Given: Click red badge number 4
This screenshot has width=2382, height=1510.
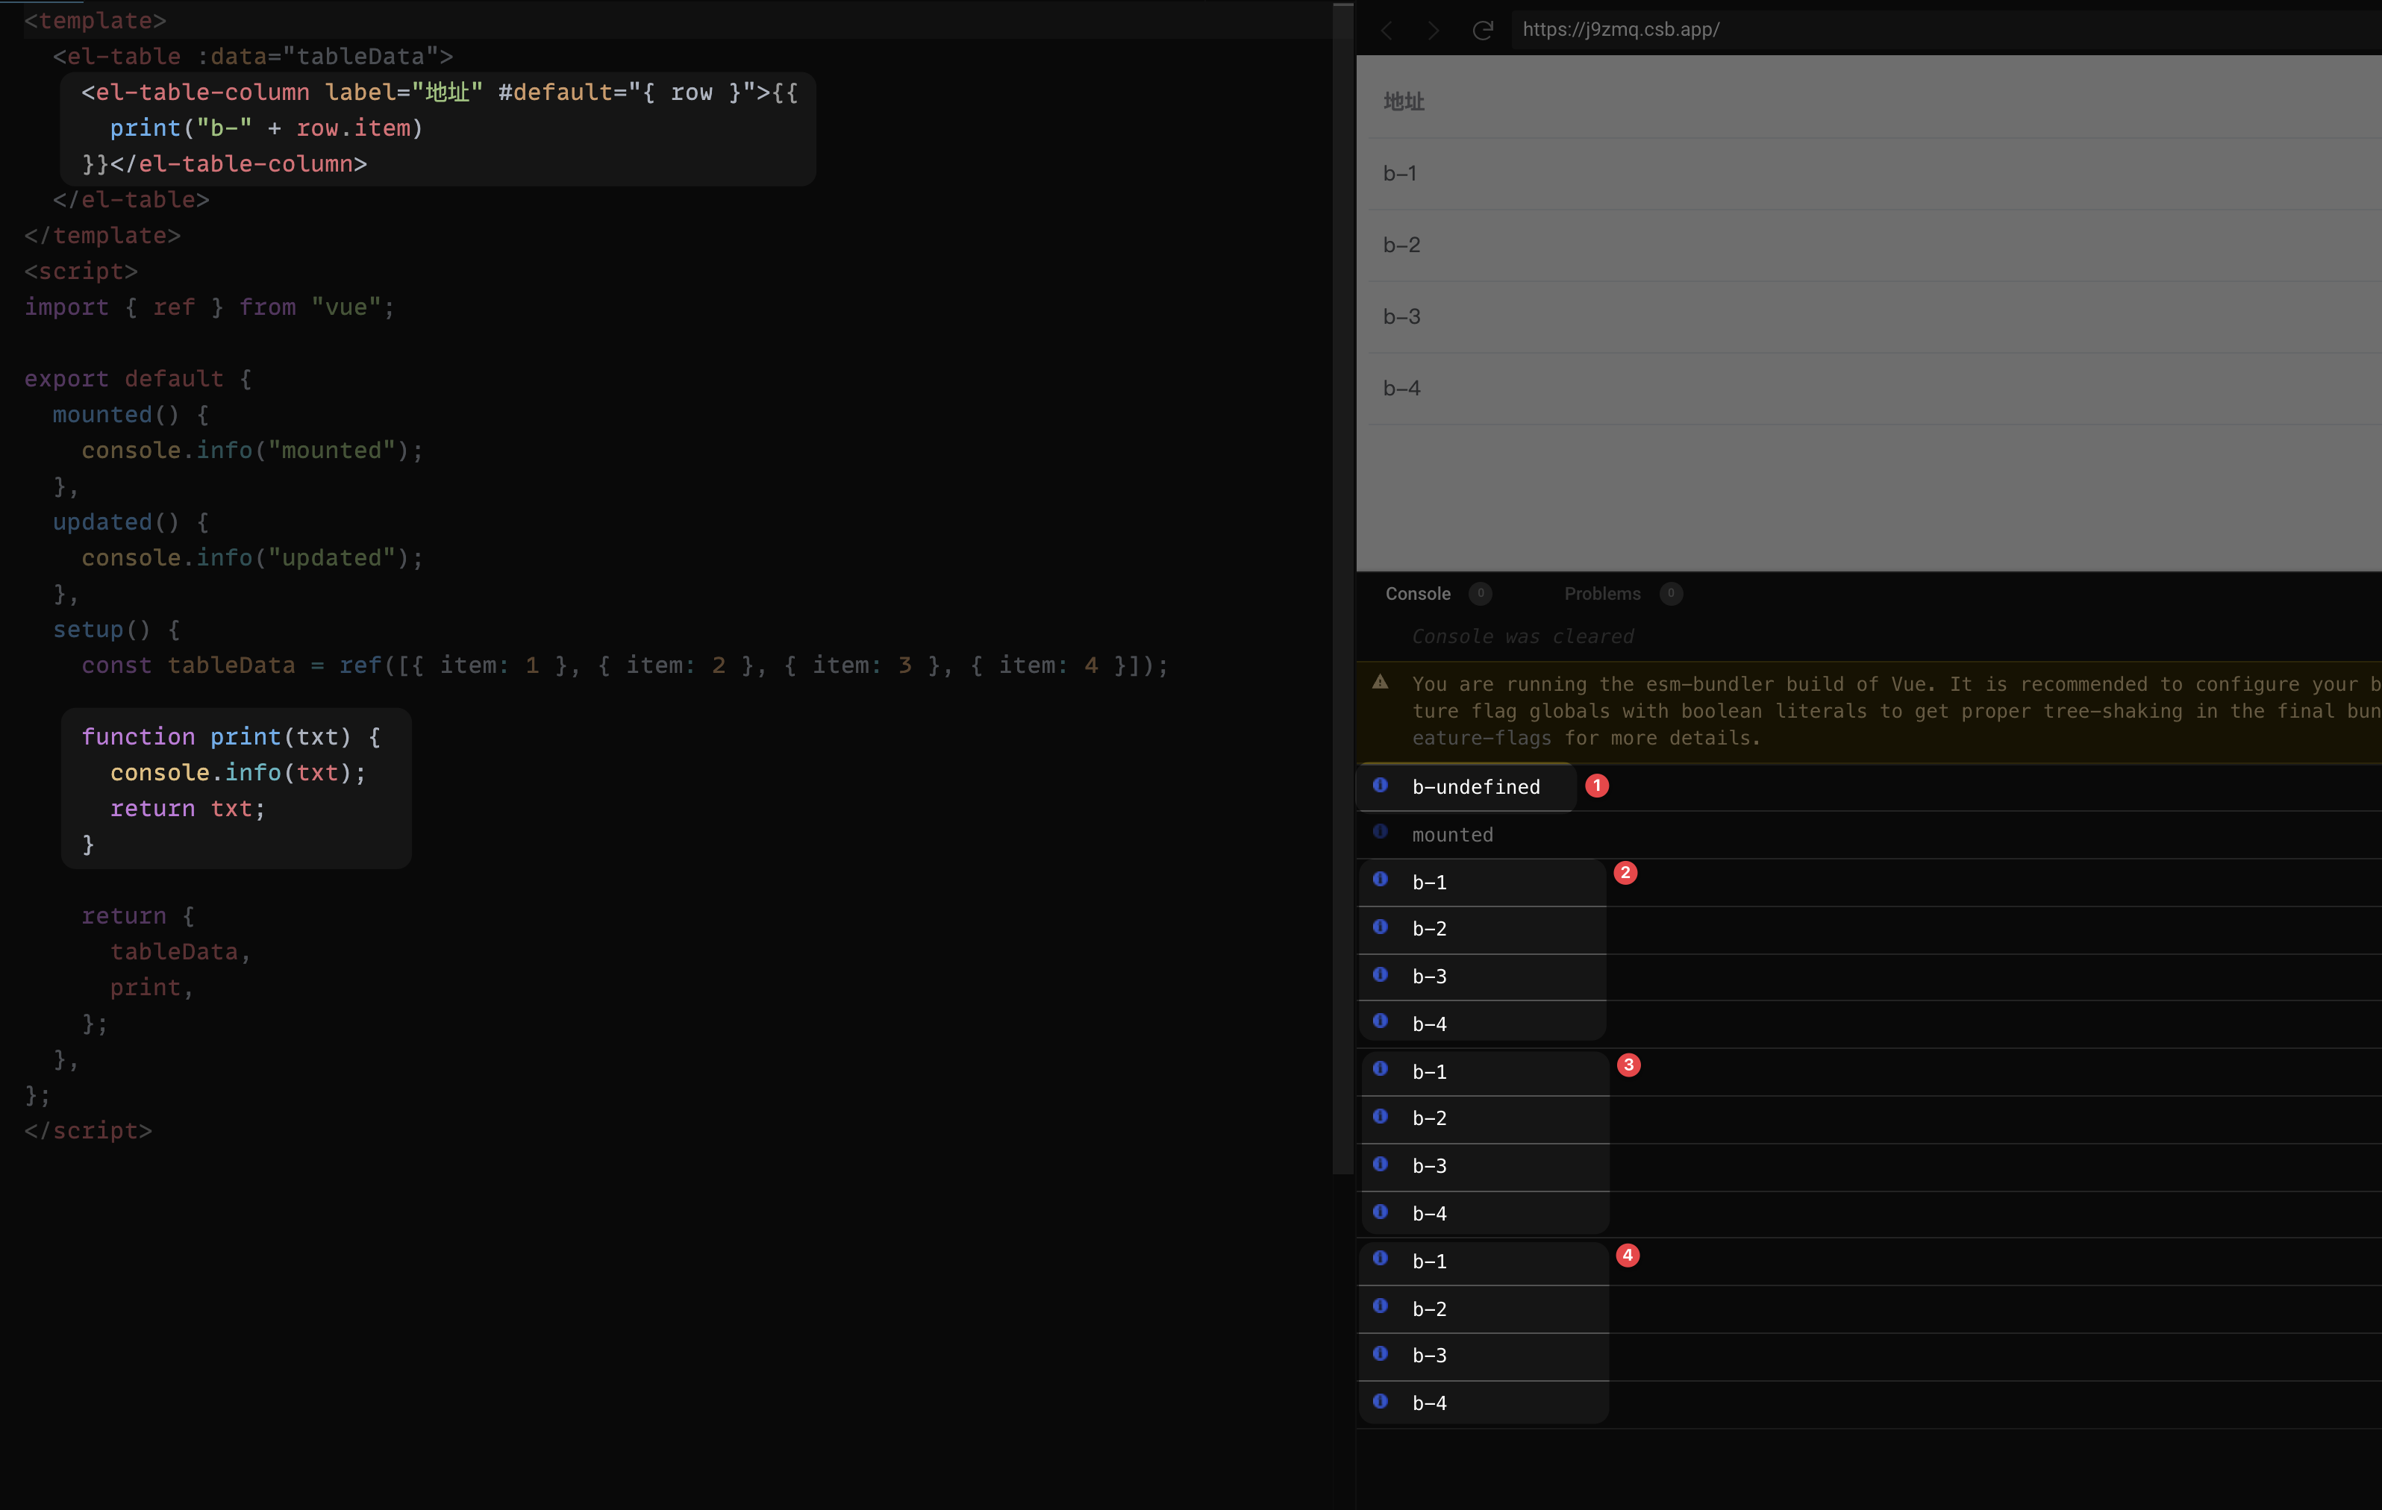Looking at the screenshot, I should [1628, 1255].
